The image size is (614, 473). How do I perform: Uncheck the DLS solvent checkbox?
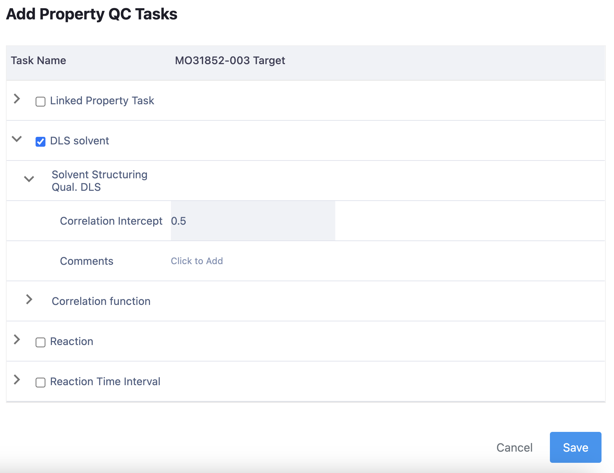tap(40, 142)
